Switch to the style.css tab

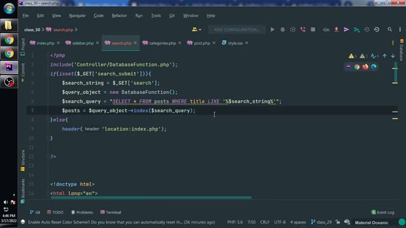[232, 43]
